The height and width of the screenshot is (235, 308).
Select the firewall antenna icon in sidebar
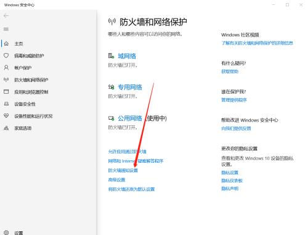pyautogui.click(x=6, y=80)
